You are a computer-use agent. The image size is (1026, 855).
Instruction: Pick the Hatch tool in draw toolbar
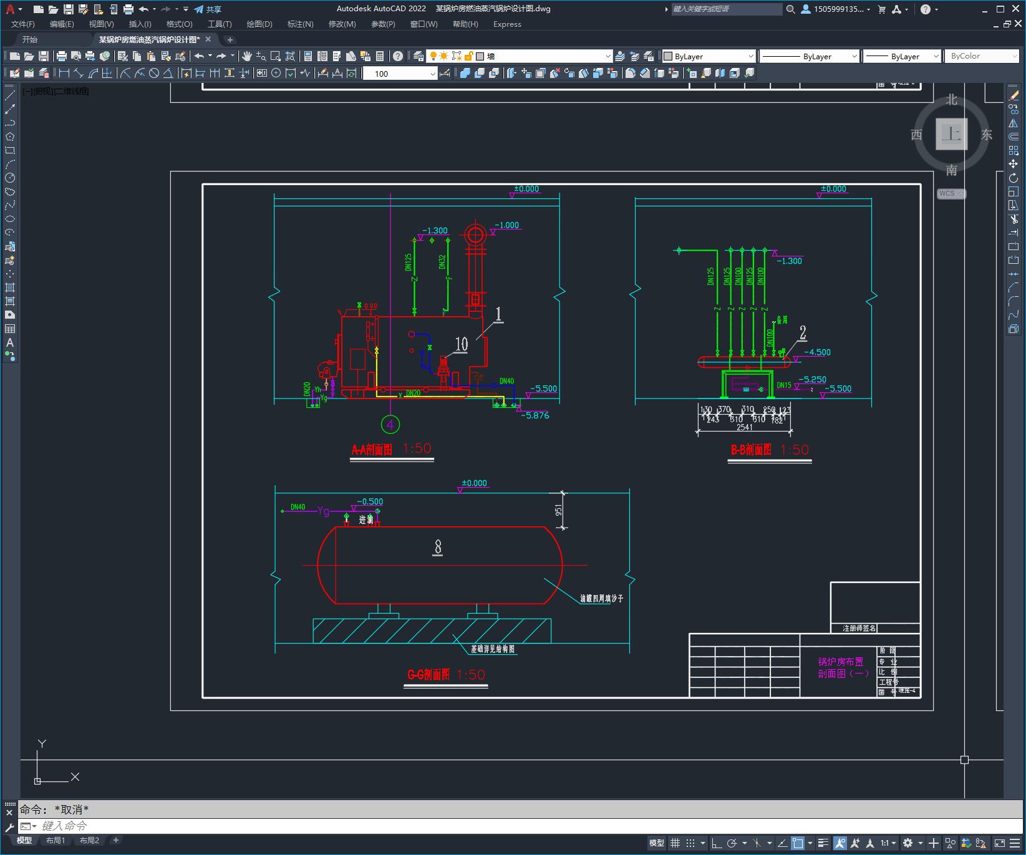pyautogui.click(x=10, y=287)
